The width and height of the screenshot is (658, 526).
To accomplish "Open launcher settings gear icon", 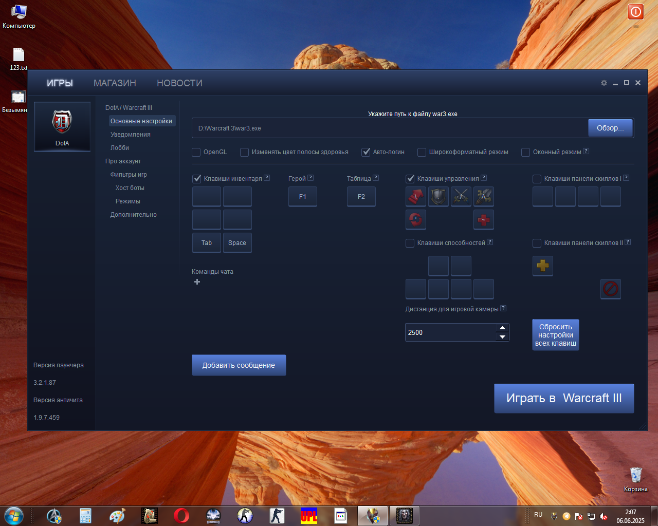I will [604, 83].
